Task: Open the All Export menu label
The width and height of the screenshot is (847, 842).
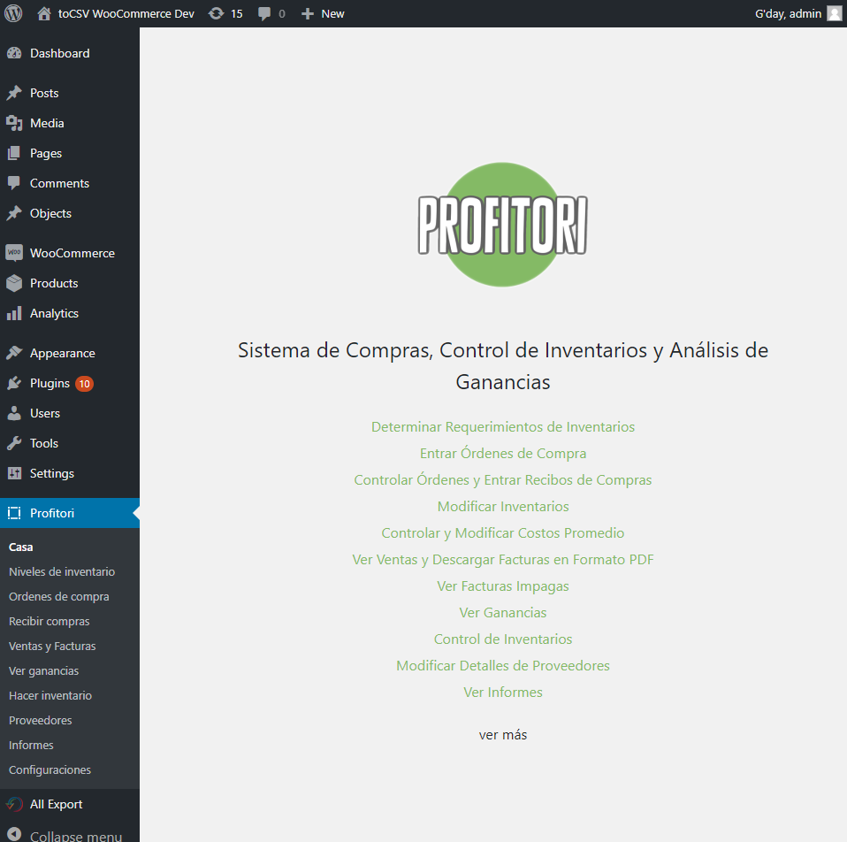Action: click(57, 804)
